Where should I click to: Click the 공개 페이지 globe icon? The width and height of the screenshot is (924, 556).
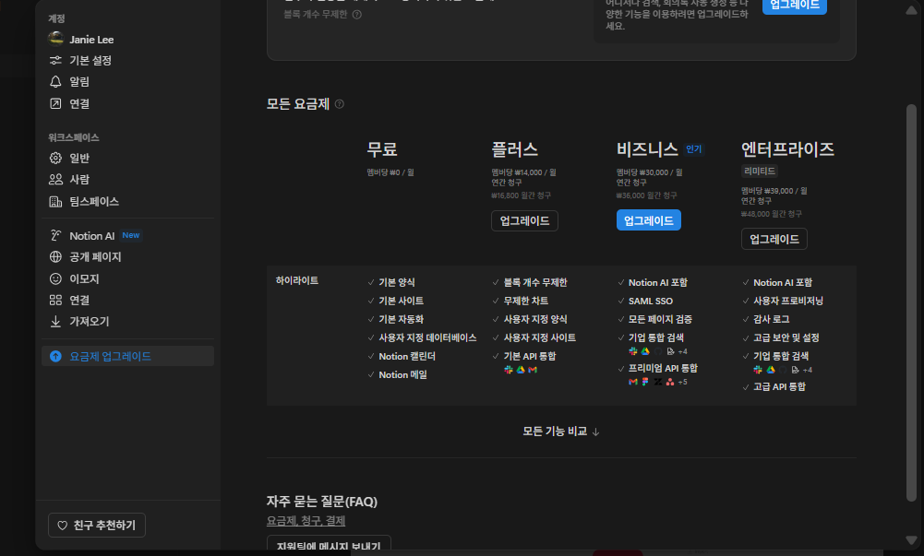click(55, 256)
